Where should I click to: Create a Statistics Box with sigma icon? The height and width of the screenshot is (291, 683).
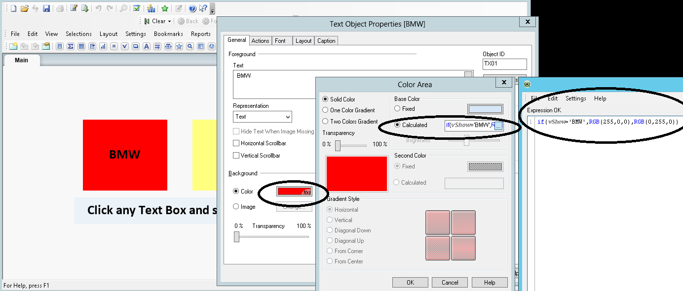[71, 46]
